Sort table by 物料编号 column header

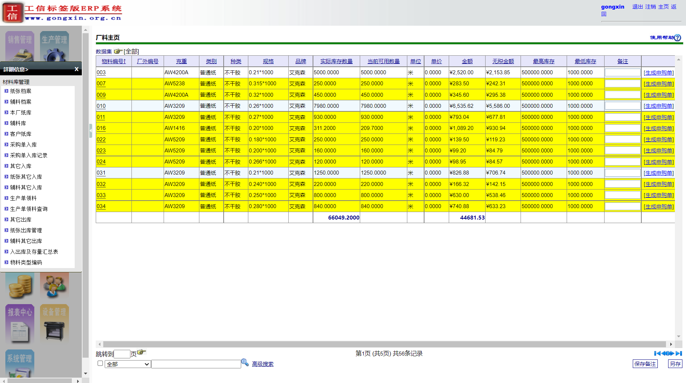[114, 61]
